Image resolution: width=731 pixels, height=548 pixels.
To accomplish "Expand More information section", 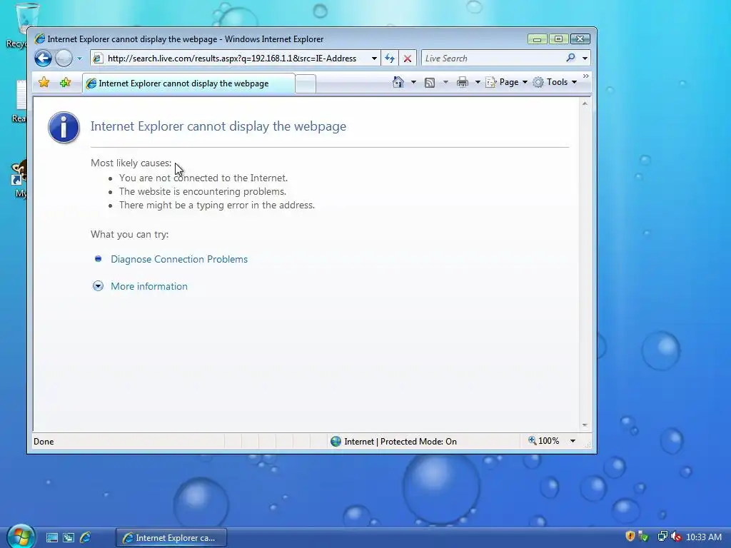I will tap(98, 286).
